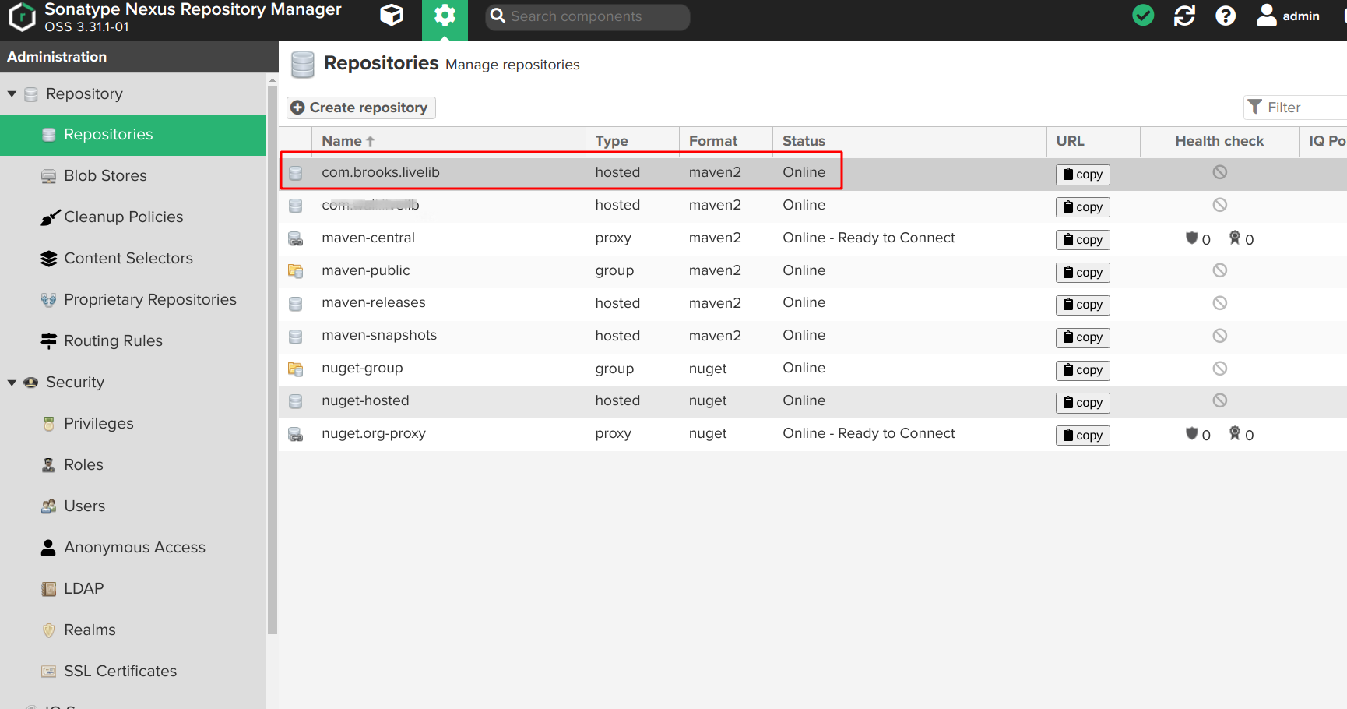The image size is (1347, 709).
Task: Collapse the Security tree section
Action: (x=12, y=382)
